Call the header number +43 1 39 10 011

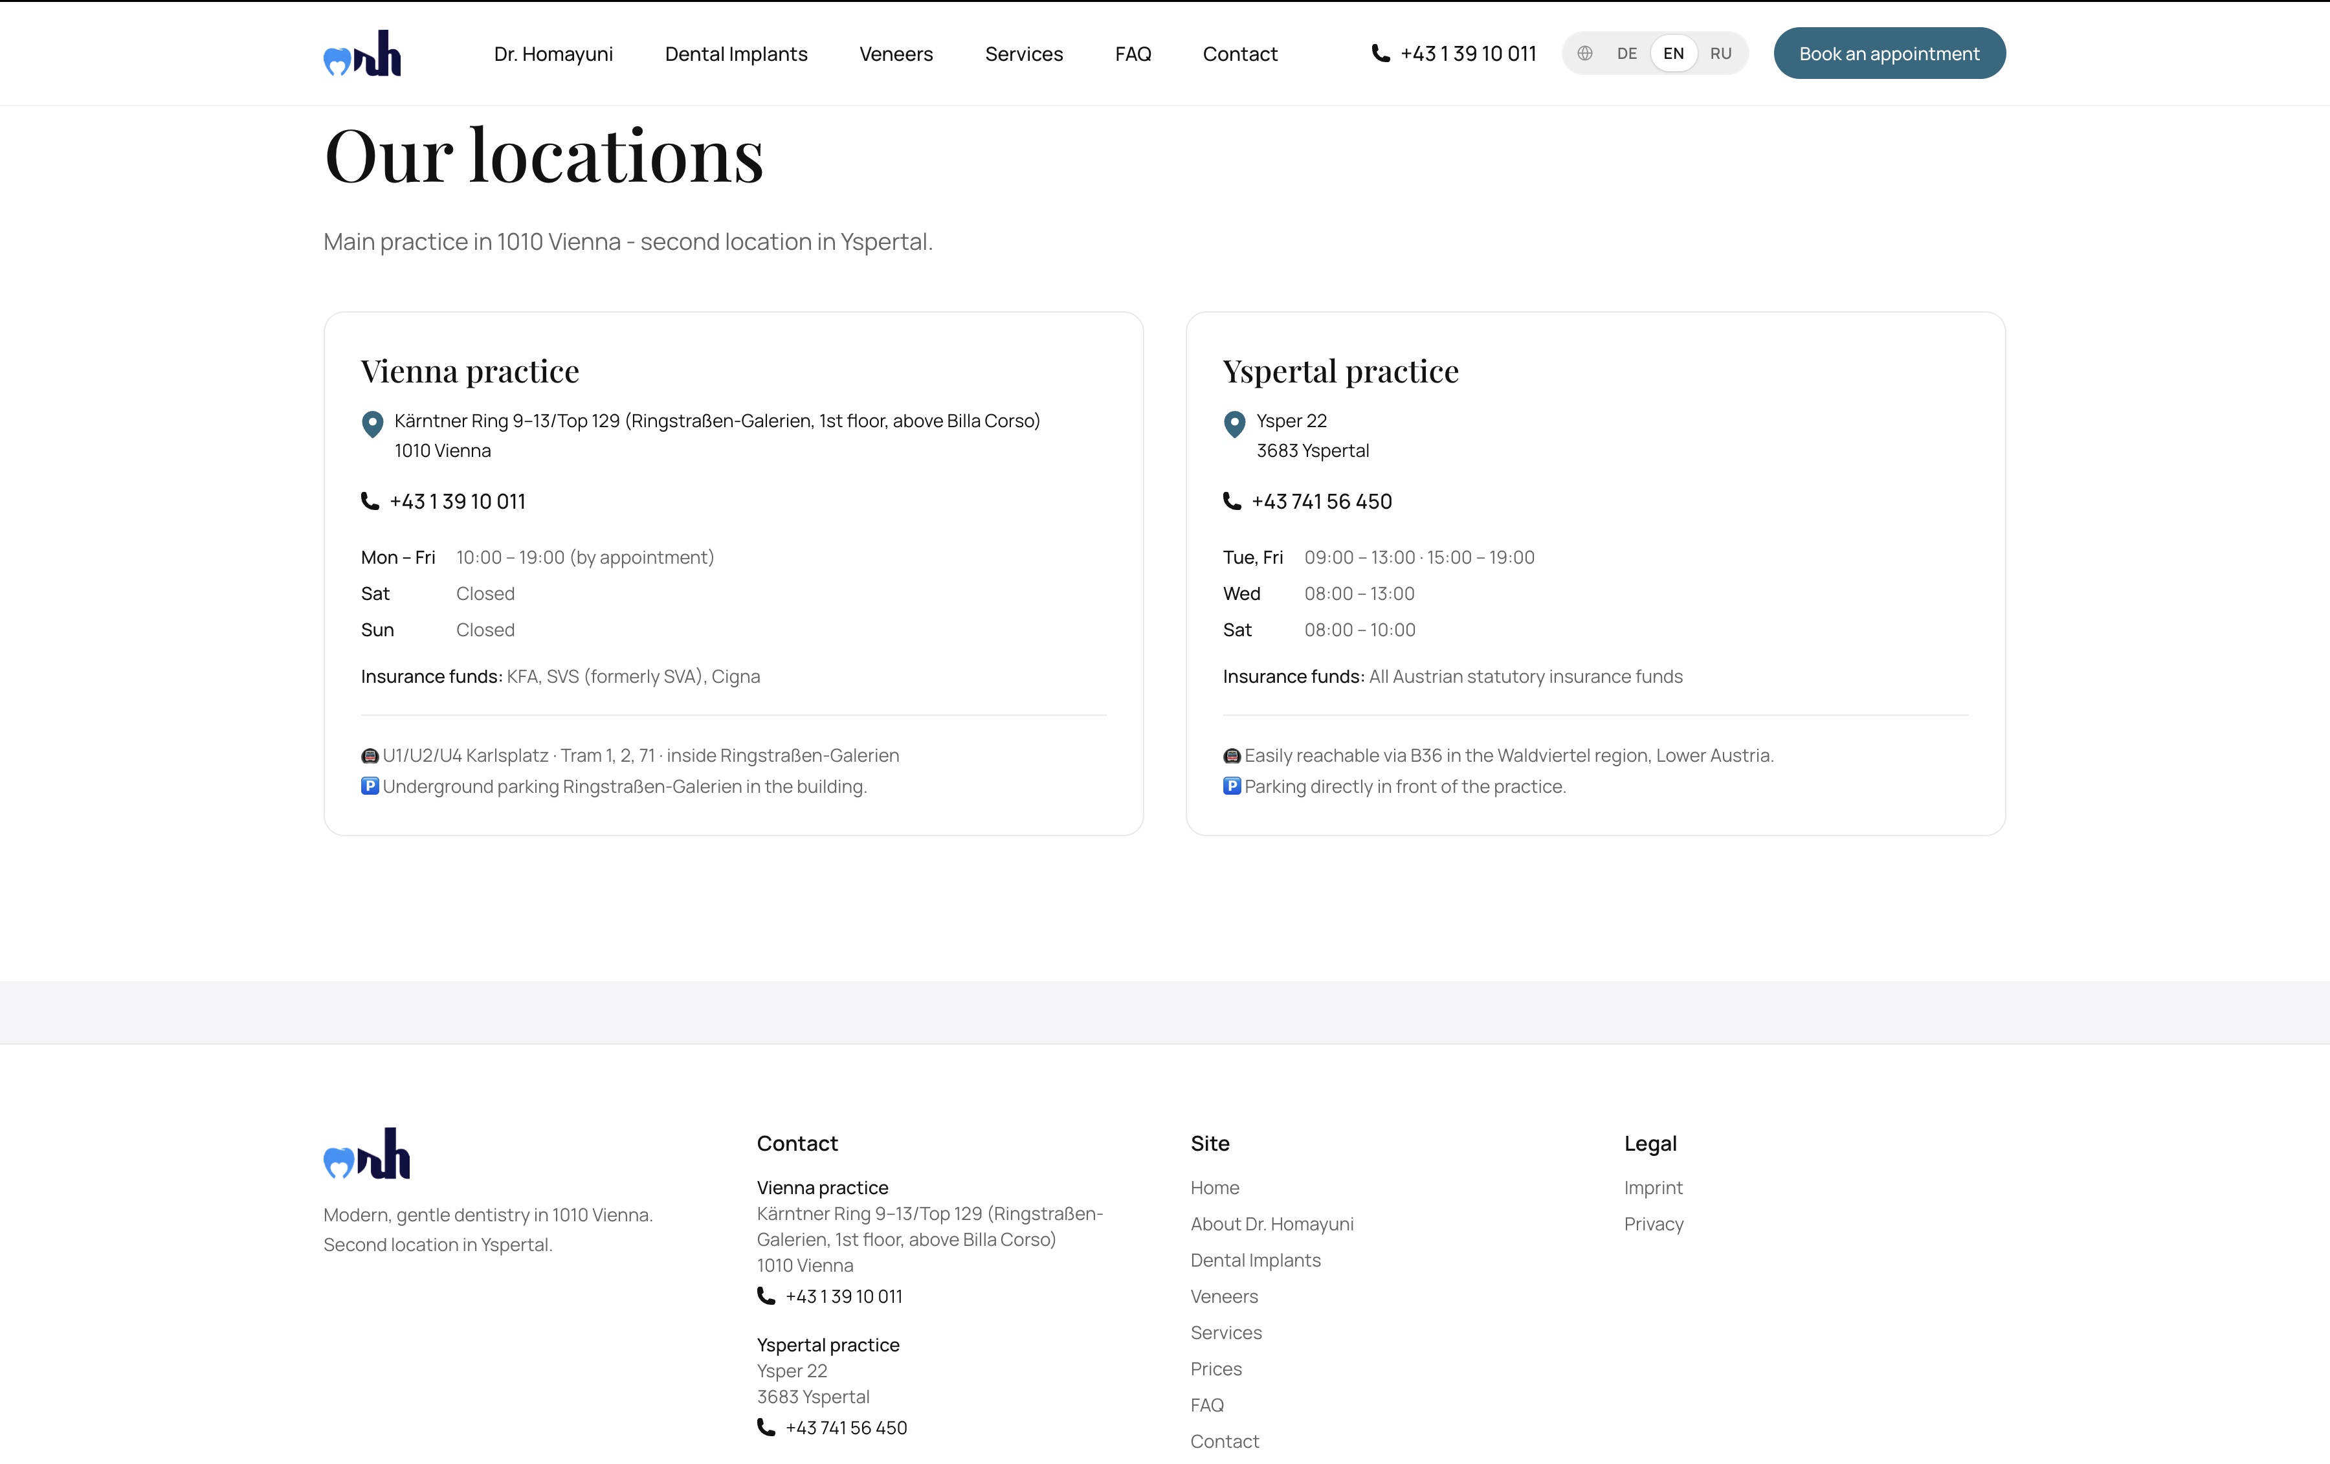(1468, 53)
